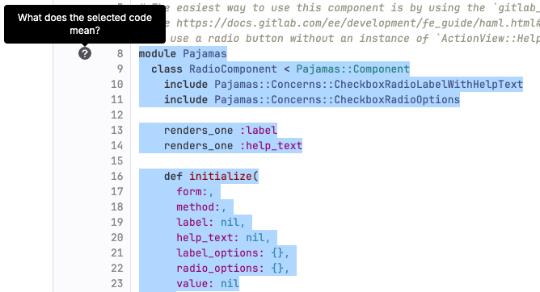
Task: Click the initialize method name
Action: coord(221,176)
